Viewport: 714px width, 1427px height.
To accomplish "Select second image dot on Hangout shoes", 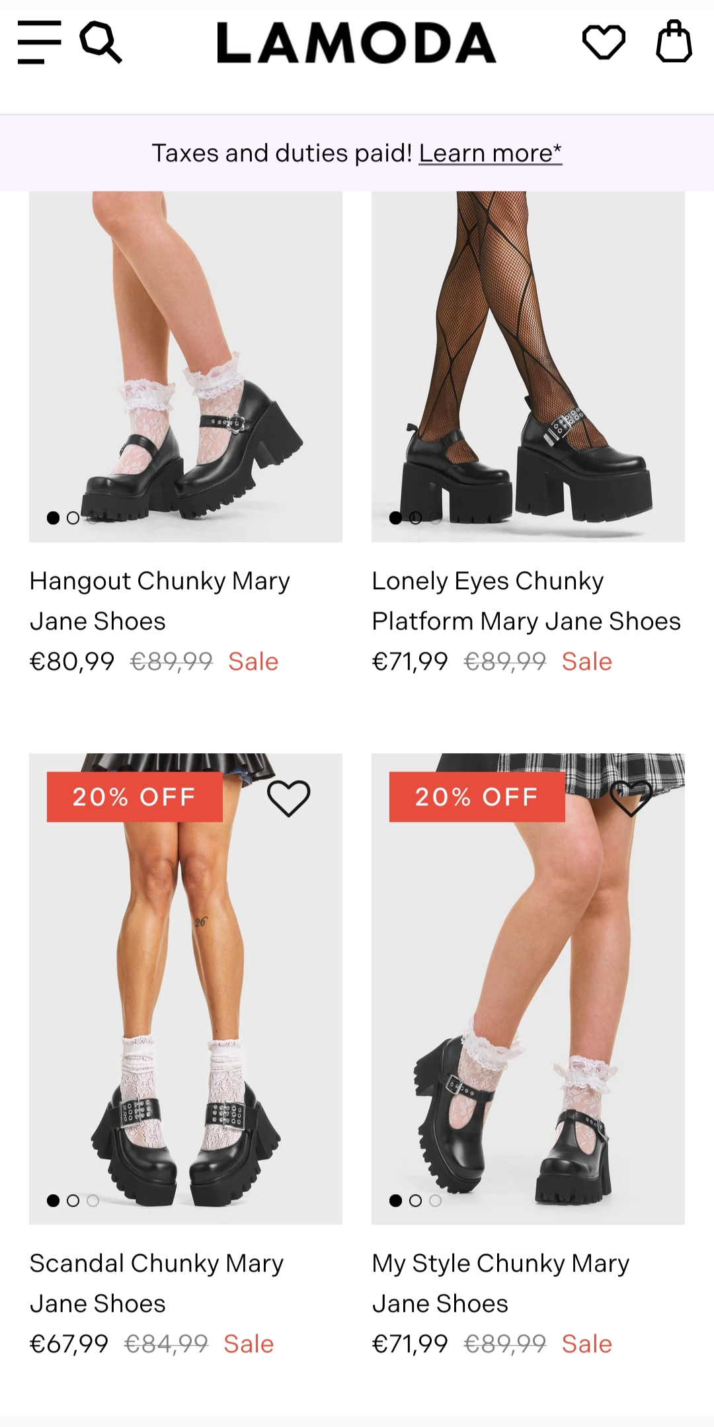I will tap(73, 518).
